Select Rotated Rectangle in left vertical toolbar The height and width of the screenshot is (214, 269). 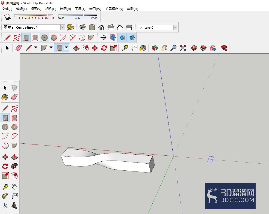point(14,118)
